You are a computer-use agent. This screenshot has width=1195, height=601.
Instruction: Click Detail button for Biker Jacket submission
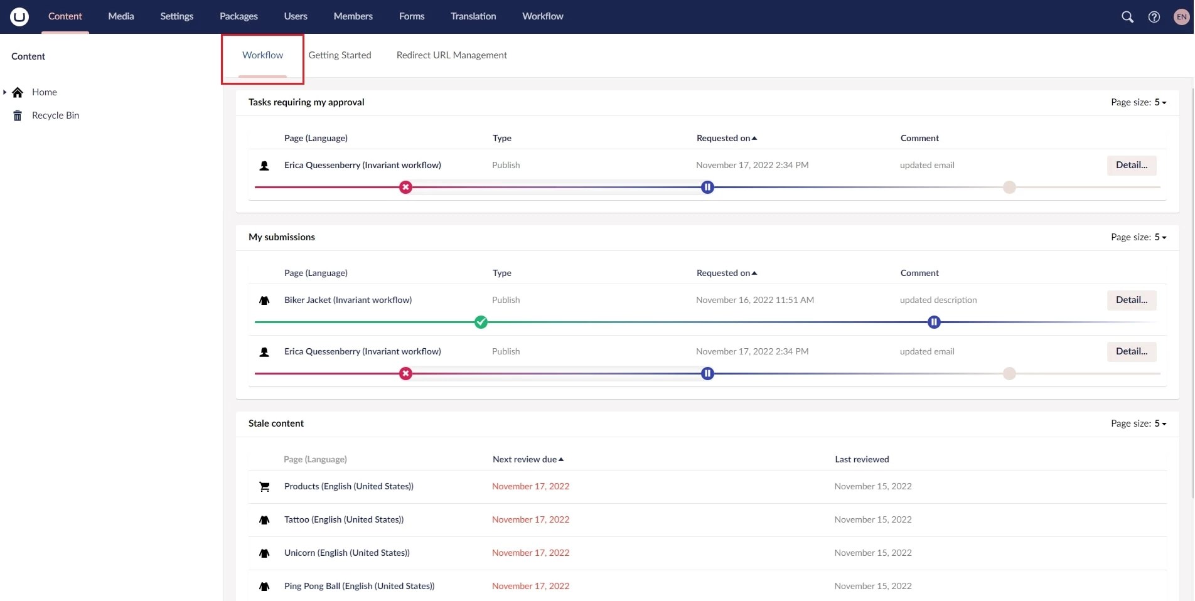pos(1131,300)
